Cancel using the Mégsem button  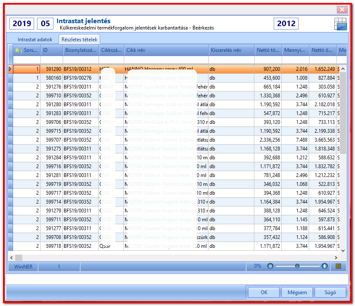pos(297,293)
